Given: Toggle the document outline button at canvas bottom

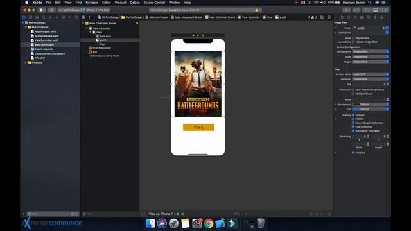Looking at the screenshot, I should (143, 214).
